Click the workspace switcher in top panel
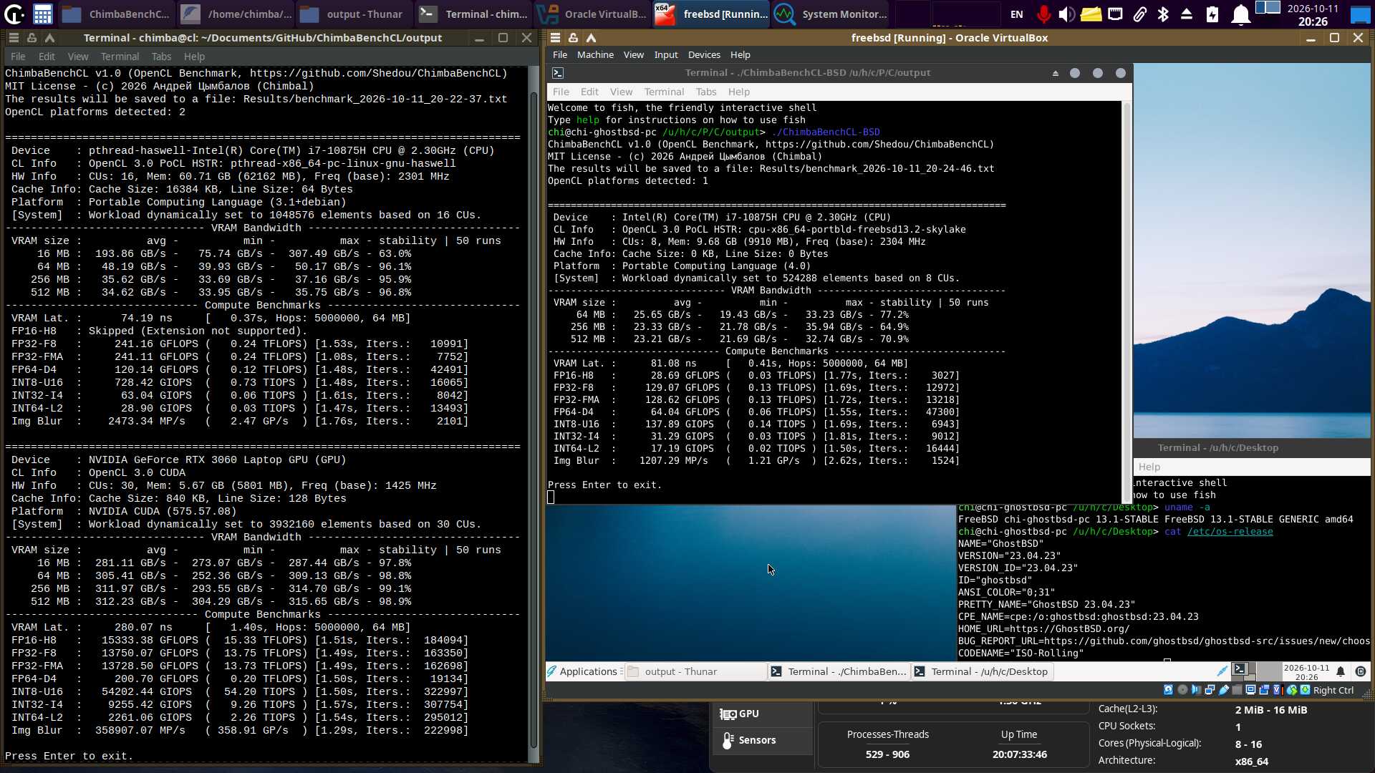This screenshot has height=773, width=1375. coord(1268,8)
